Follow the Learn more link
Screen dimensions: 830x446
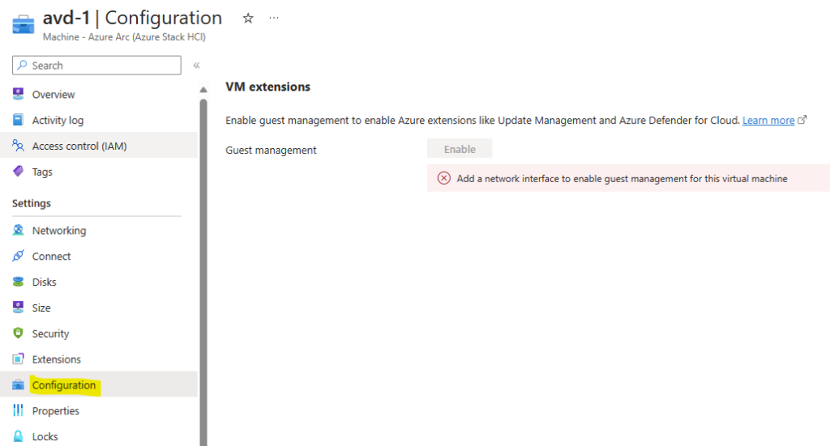(768, 120)
